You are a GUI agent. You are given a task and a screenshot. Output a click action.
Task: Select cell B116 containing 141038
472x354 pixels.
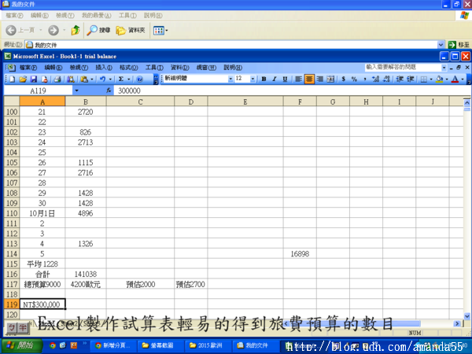(x=86, y=274)
